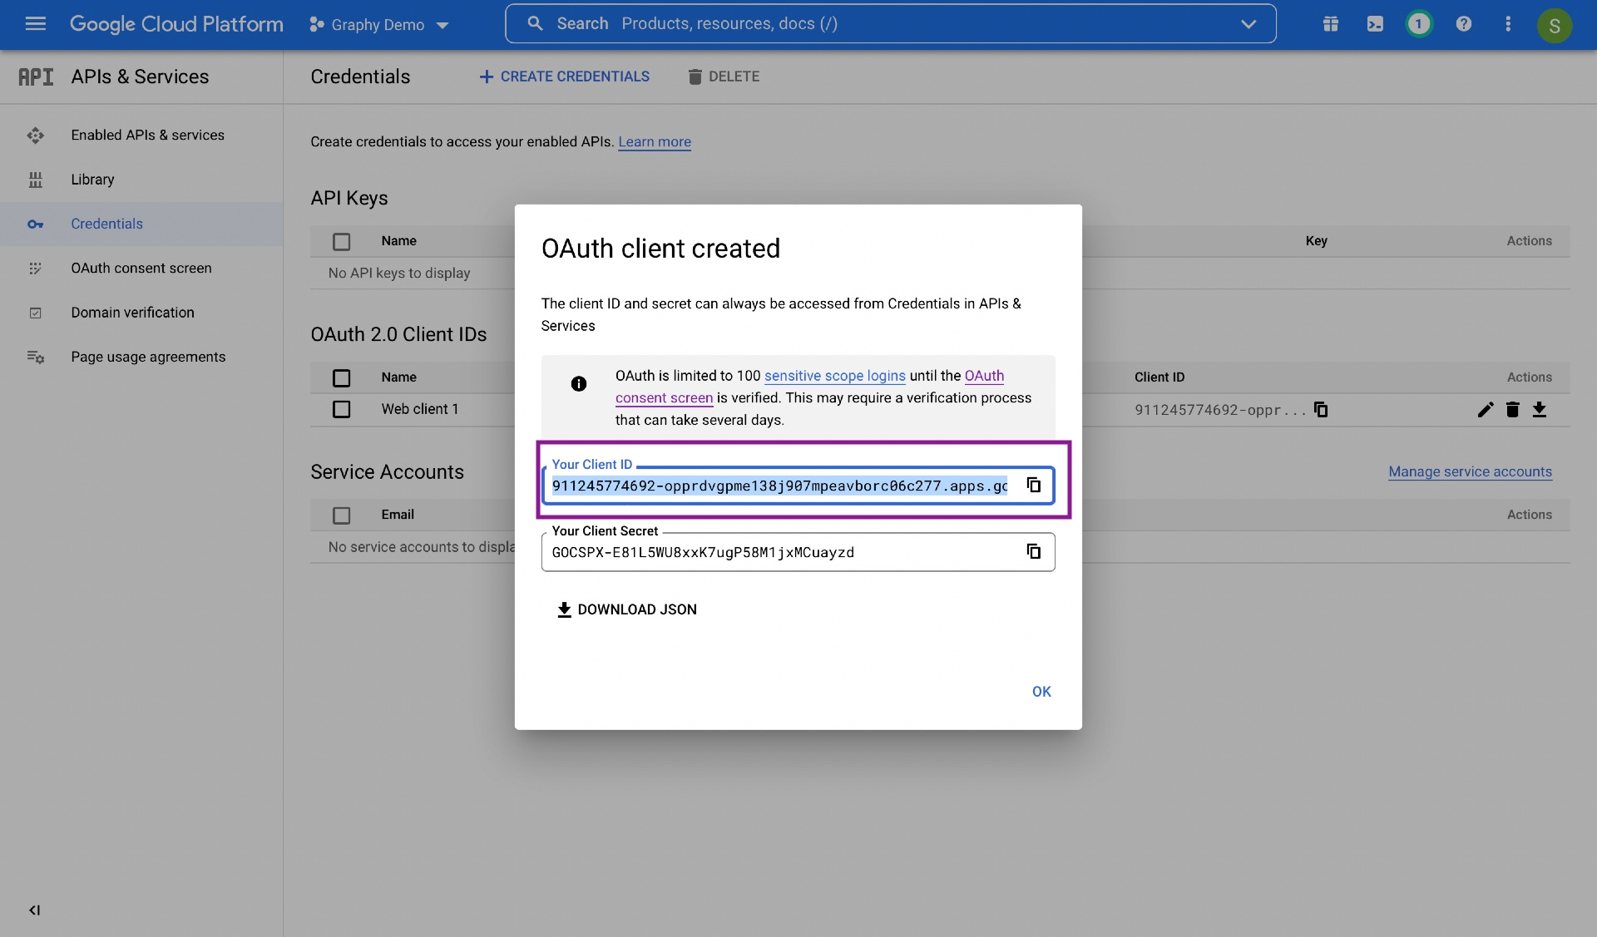Open Library in sidebar

[92, 180]
